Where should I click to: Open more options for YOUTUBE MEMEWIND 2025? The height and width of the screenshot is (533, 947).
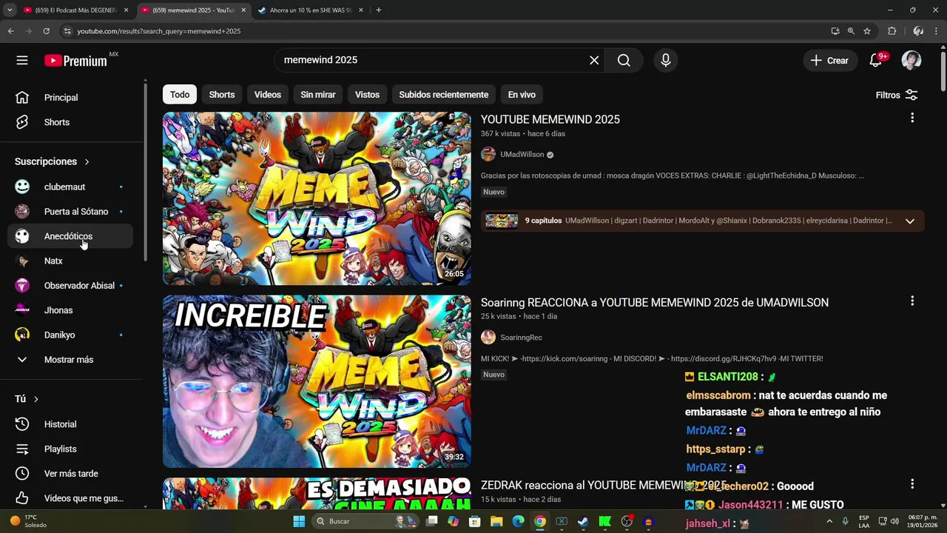coord(912,118)
